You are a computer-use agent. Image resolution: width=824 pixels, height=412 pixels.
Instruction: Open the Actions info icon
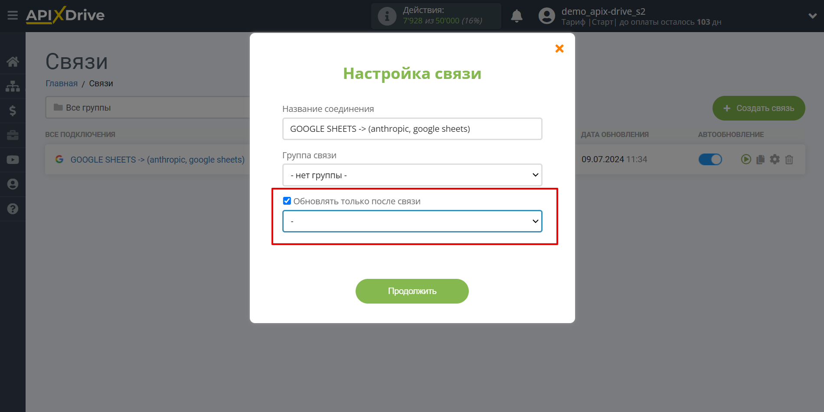(387, 16)
